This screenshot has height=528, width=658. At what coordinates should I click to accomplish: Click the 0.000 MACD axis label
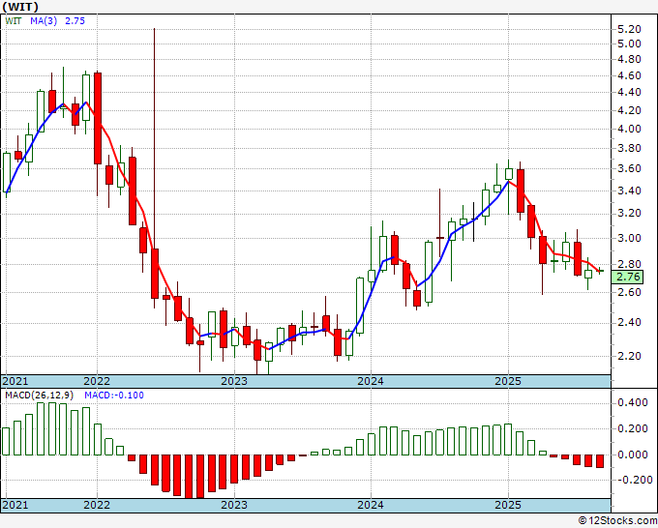633,455
